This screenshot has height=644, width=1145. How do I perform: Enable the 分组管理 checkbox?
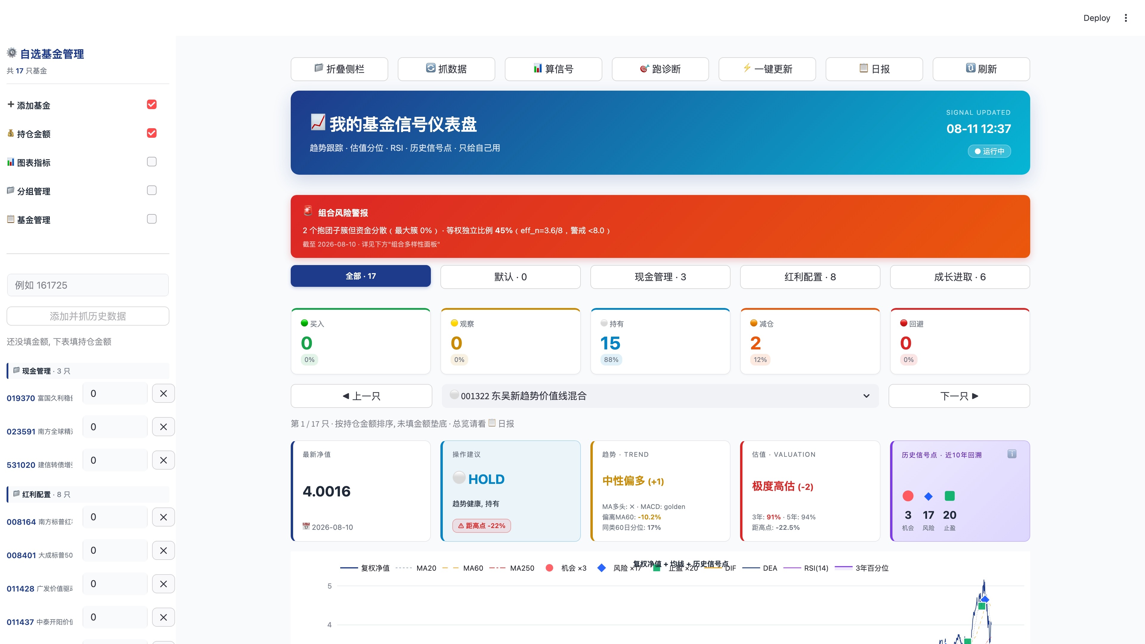coord(151,190)
